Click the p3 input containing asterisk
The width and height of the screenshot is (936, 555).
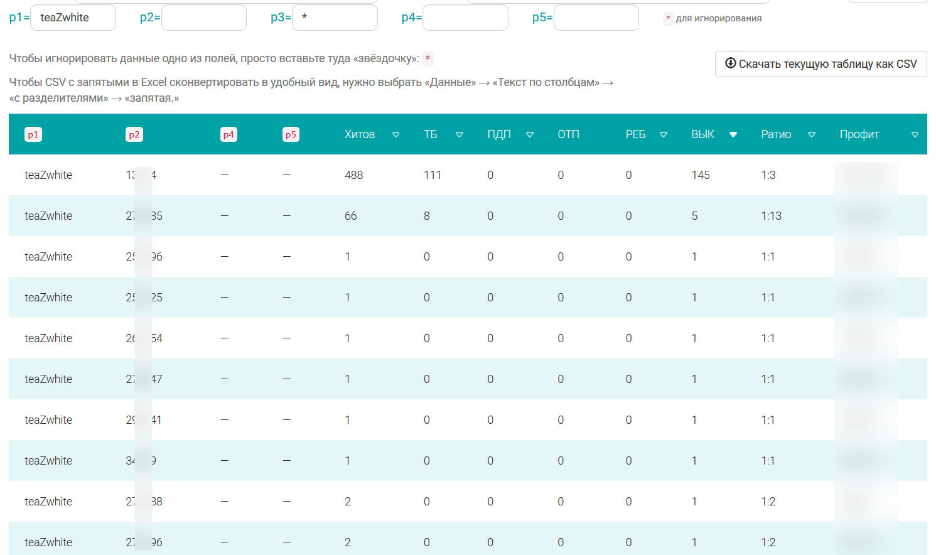coord(335,18)
